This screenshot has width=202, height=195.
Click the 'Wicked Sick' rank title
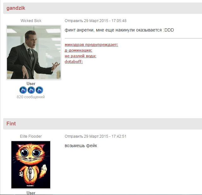click(x=31, y=21)
